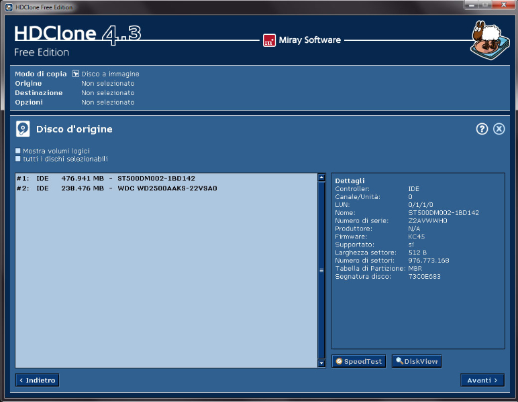This screenshot has width=518, height=402.
Task: Run SpeedTest on selected disk
Action: (358, 361)
